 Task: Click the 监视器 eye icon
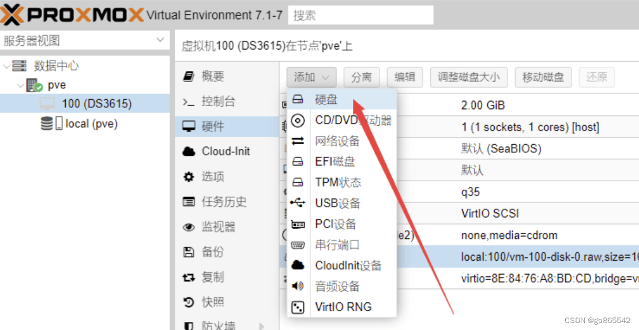point(189,227)
